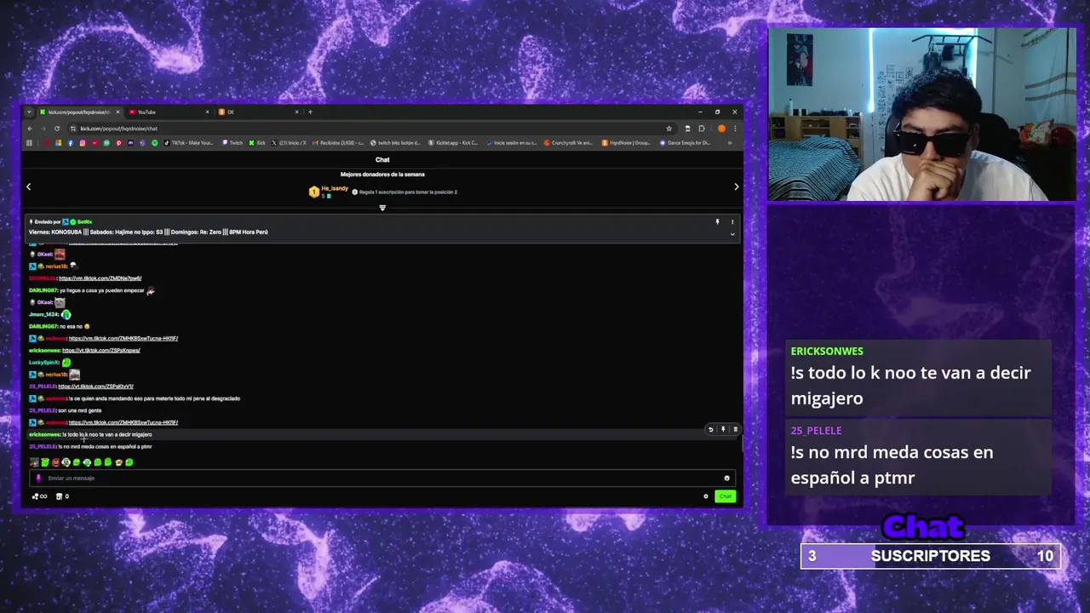Open the shop icon showing 0
The height and width of the screenshot is (613, 1090).
point(62,496)
